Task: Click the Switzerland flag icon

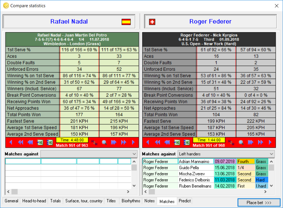Action: [152, 22]
